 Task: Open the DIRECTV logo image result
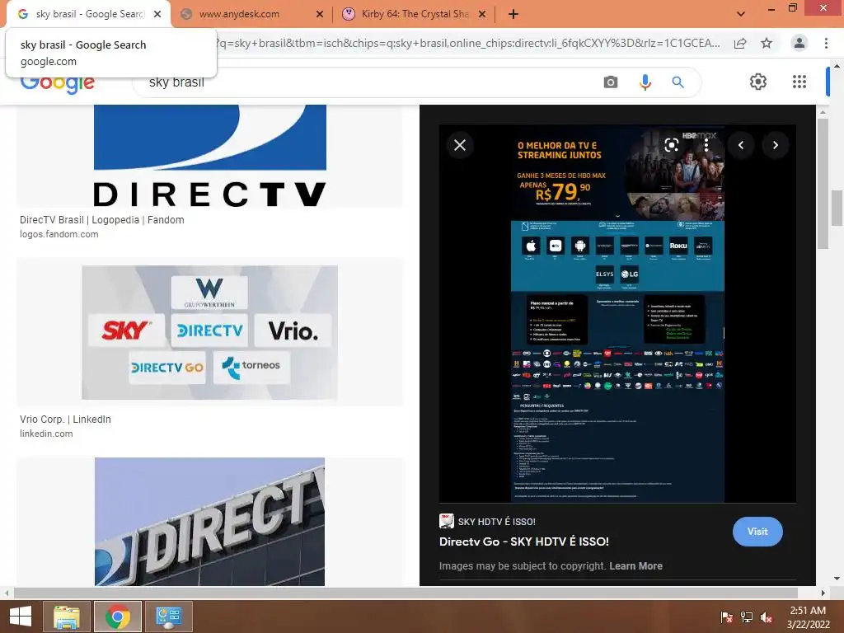(210, 156)
